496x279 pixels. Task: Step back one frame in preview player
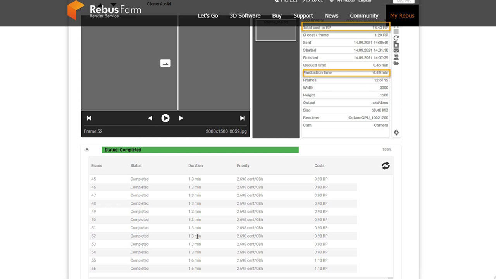point(150,118)
